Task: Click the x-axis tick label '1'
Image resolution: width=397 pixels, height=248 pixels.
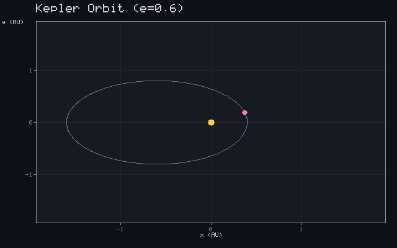Action: (301, 229)
